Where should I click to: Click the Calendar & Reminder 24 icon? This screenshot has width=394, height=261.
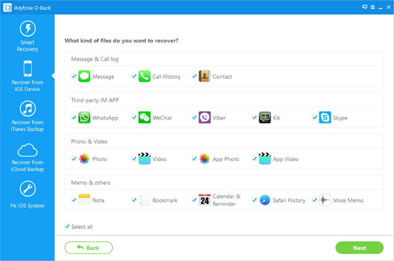coord(204,199)
